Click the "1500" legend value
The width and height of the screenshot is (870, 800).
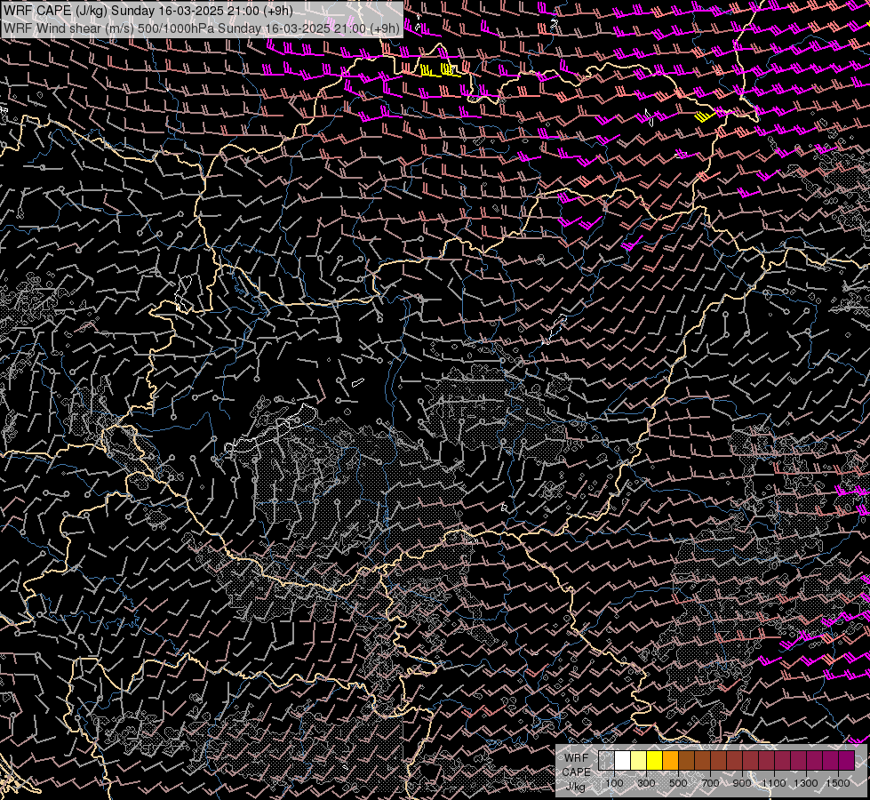pyautogui.click(x=838, y=783)
